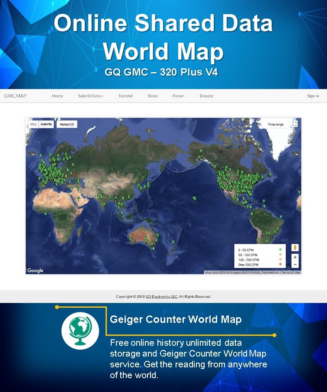327x392 pixels.
Task: Zoom out with the minus button
Action: [x=295, y=264]
